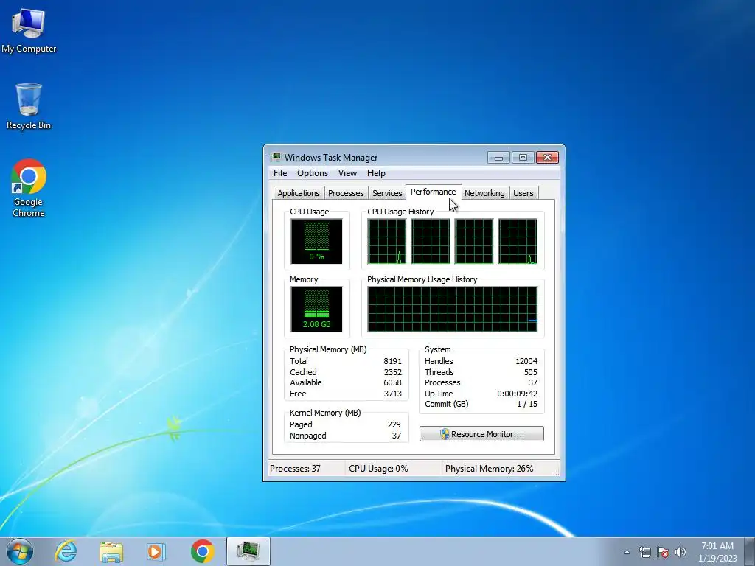Viewport: 755px width, 566px height.
Task: Open the File menu
Action: [x=280, y=173]
